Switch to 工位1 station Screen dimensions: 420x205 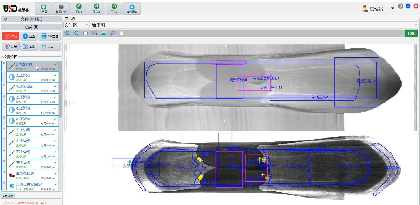pyautogui.click(x=79, y=9)
